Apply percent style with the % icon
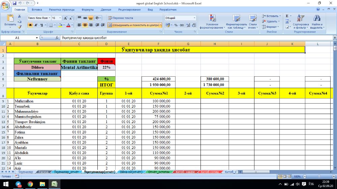 [x=176, y=25]
